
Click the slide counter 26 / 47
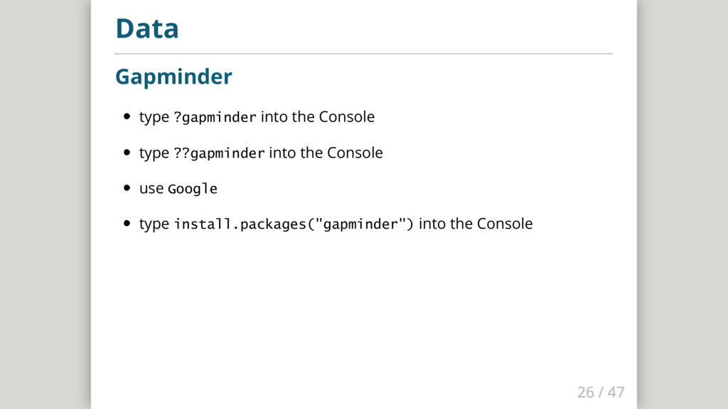601,392
